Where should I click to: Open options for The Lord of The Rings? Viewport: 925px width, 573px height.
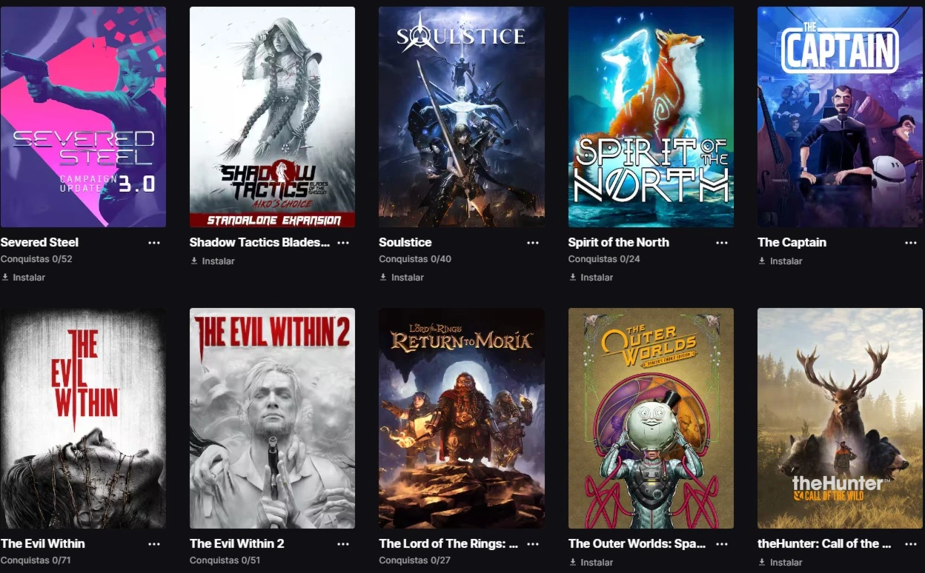click(x=533, y=544)
